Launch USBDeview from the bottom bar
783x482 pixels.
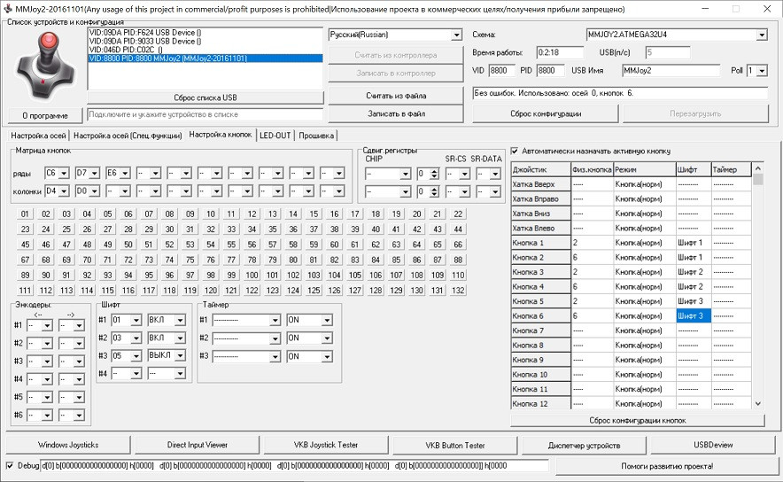point(712,445)
